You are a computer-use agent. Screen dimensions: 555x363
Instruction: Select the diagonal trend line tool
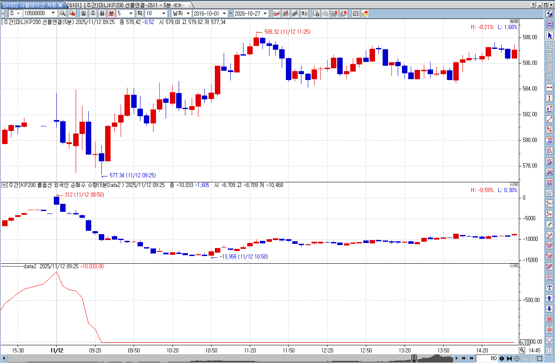click(x=550, y=119)
